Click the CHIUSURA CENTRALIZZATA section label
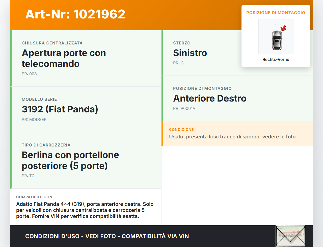Screen dimensions: 323x247 [x=52, y=43]
